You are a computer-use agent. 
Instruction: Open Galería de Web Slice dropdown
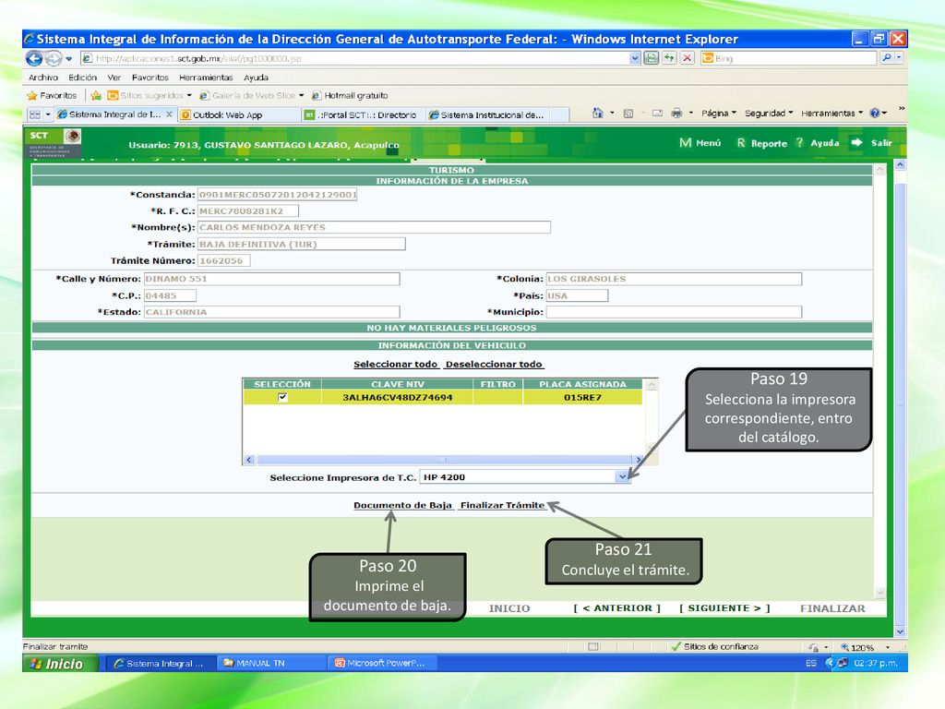point(251,95)
